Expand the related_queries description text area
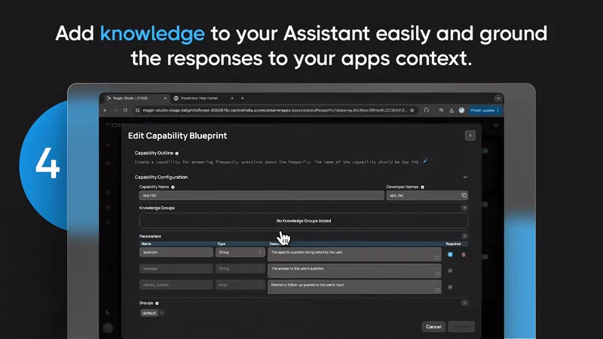 pyautogui.click(x=437, y=290)
